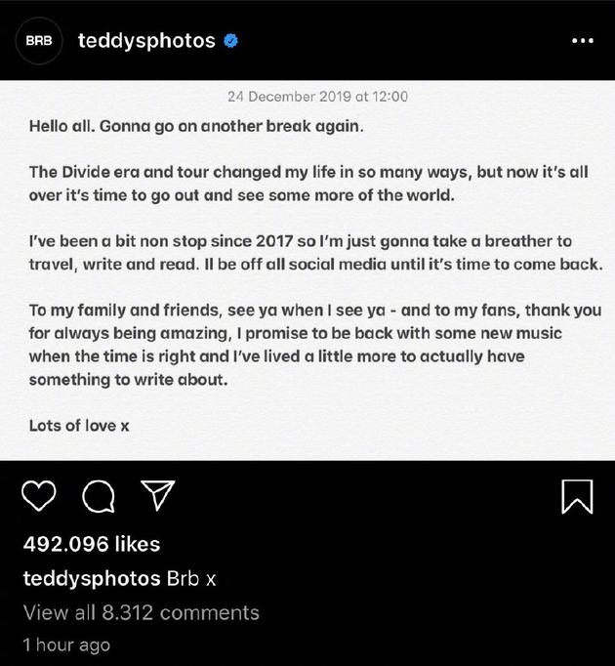Click the line starting "To my family and friends"
The image size is (615, 666).
click(314, 310)
